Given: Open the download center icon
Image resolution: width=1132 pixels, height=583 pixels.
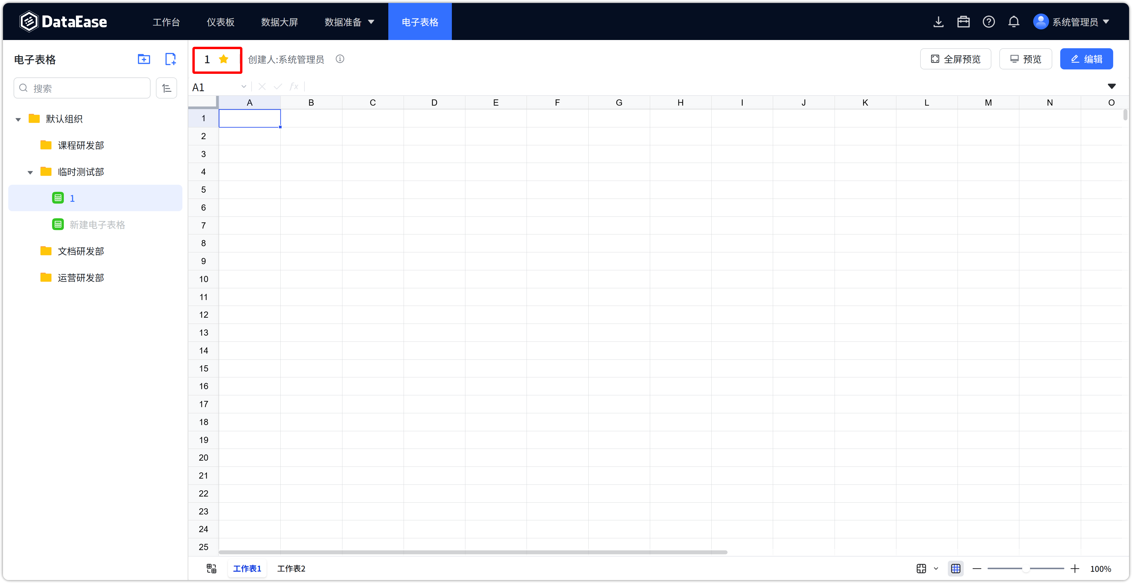Looking at the screenshot, I should [x=938, y=21].
